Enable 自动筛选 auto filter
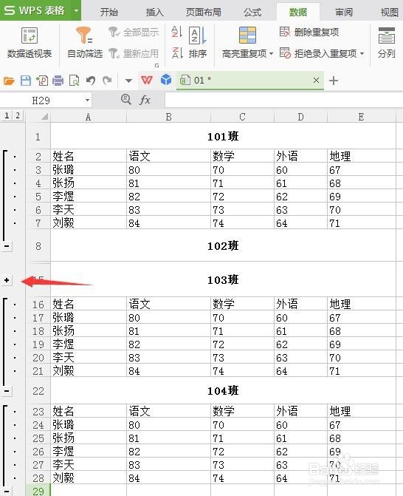This screenshot has height=496, width=403. click(85, 43)
